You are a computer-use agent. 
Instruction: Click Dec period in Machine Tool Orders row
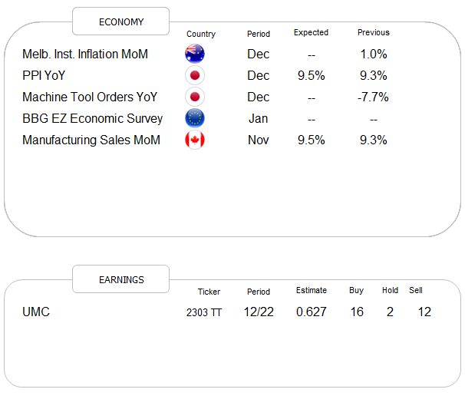[259, 97]
